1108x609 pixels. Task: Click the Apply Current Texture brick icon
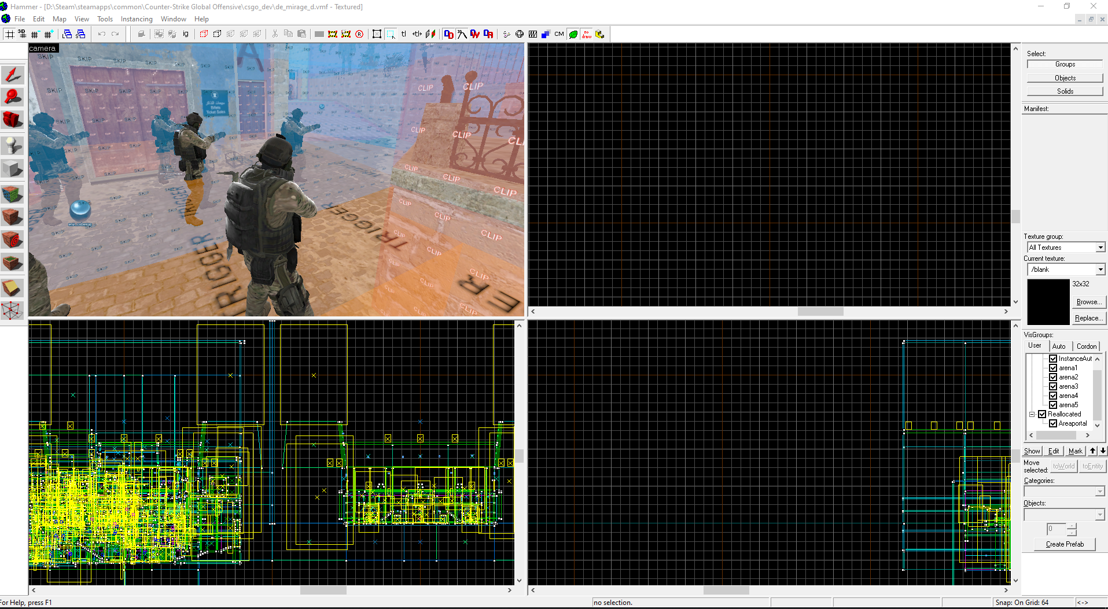(x=12, y=217)
